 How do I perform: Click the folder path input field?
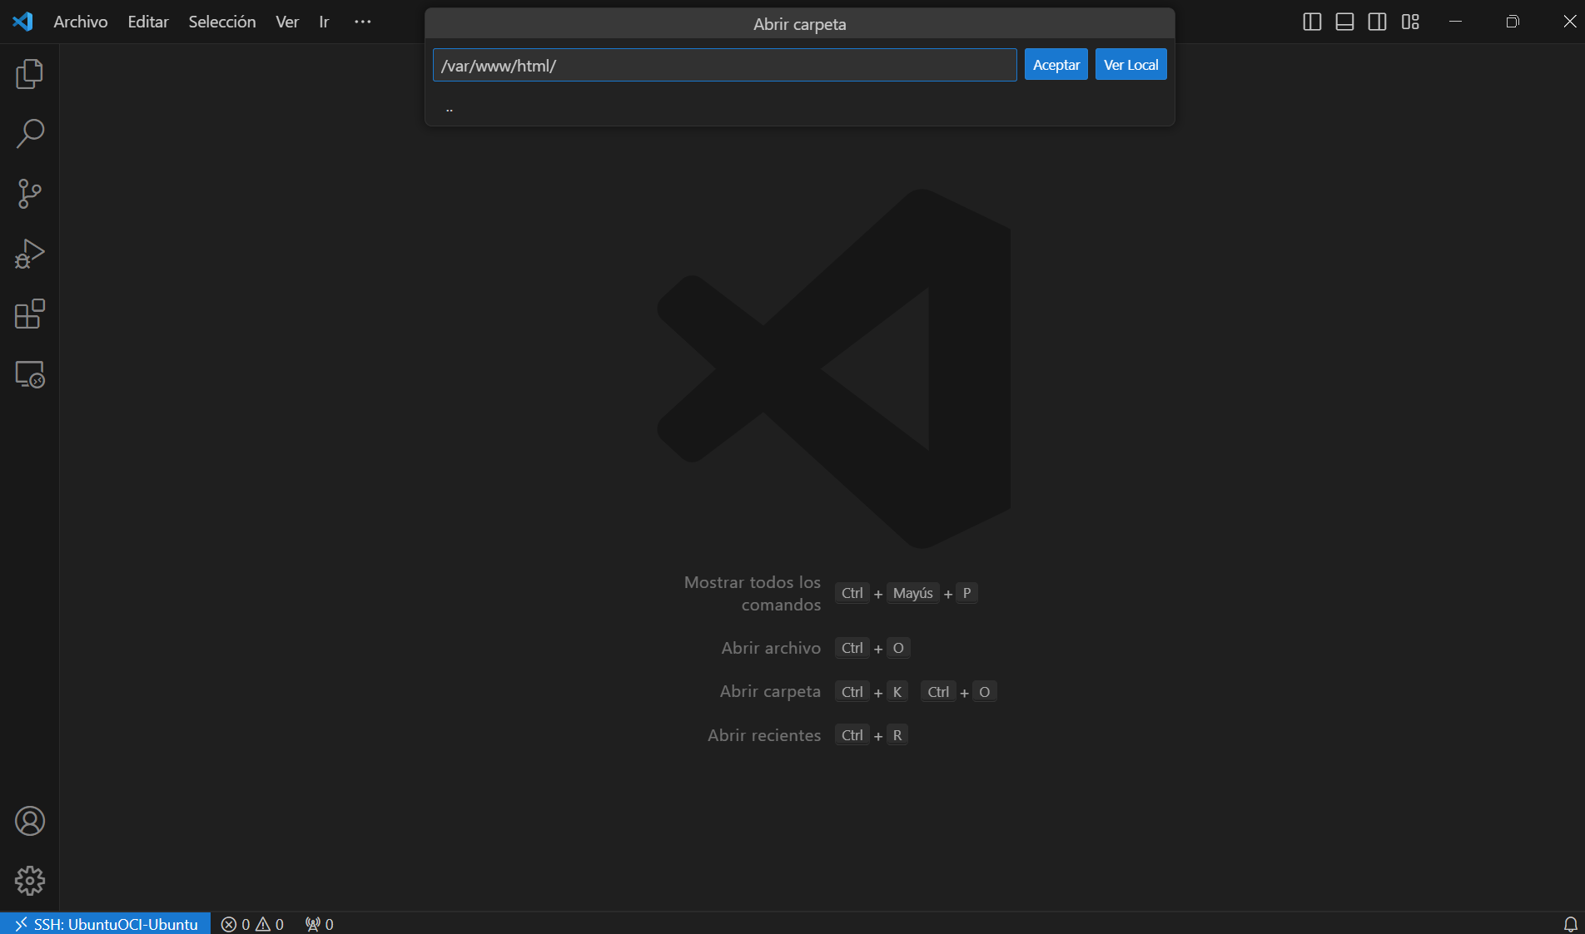coord(724,65)
